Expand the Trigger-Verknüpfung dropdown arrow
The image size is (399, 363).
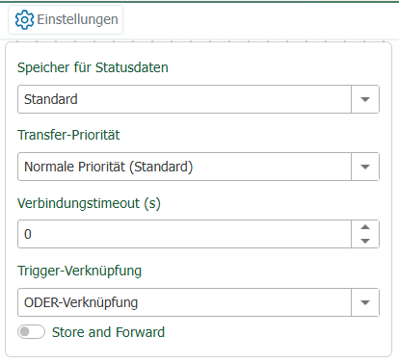(365, 302)
